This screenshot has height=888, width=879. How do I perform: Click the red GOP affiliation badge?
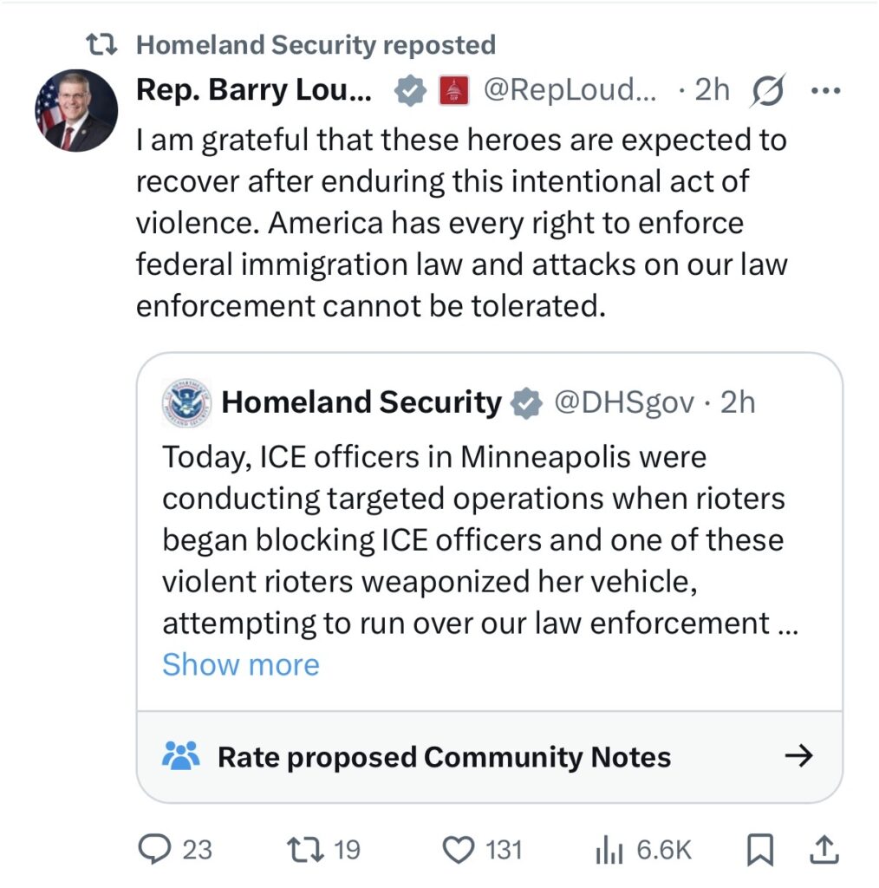click(450, 90)
